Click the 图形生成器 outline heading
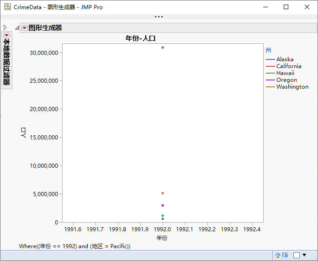Viewport: 318px width, 261px height. pyautogui.click(x=45, y=28)
